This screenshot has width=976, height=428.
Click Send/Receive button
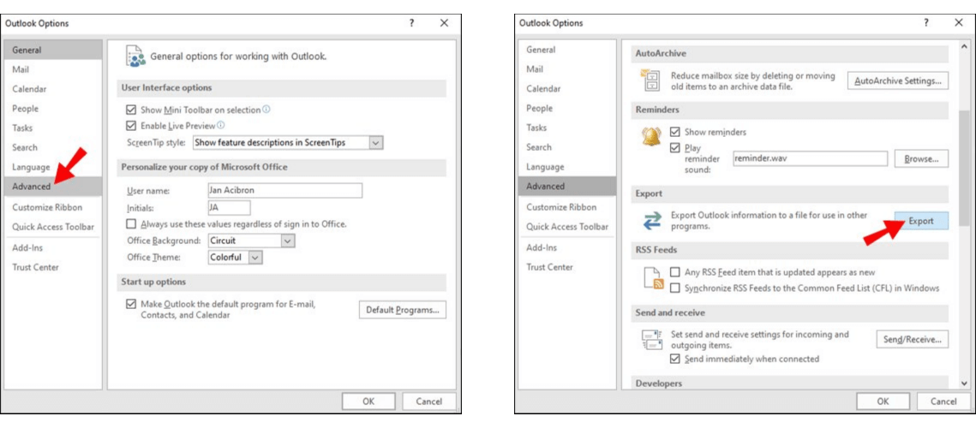pos(912,340)
